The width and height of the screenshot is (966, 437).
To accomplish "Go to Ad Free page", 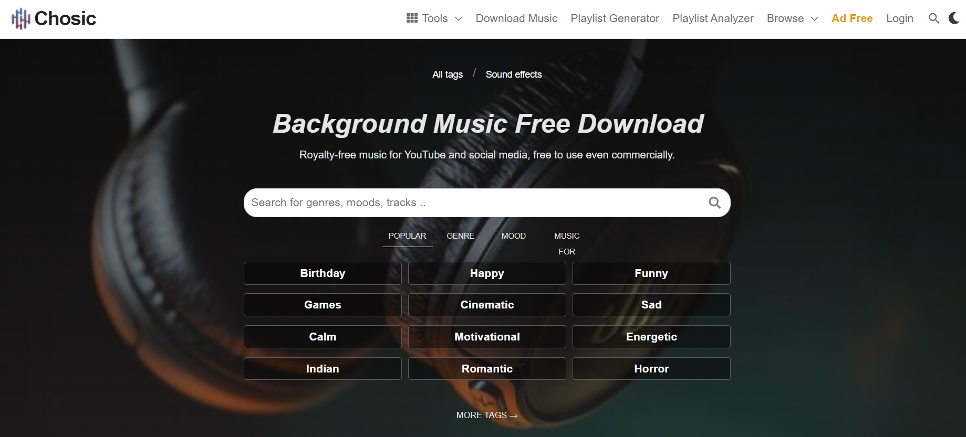I will click(852, 18).
